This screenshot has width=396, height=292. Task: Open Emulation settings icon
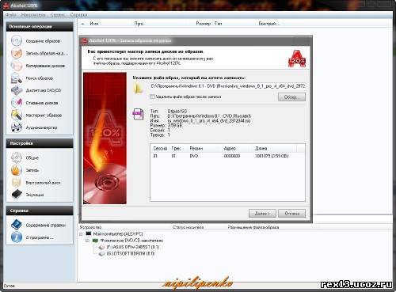[x=17, y=195]
